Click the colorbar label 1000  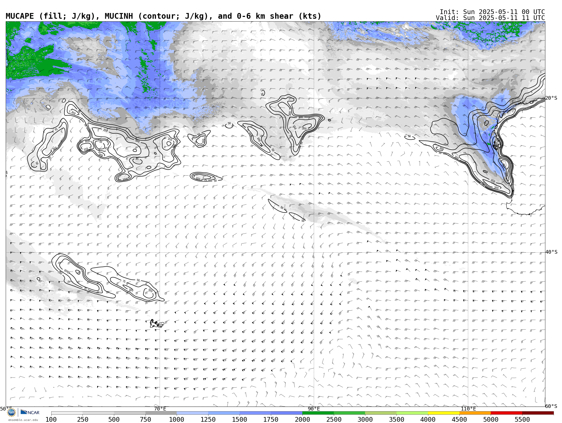pyautogui.click(x=177, y=420)
